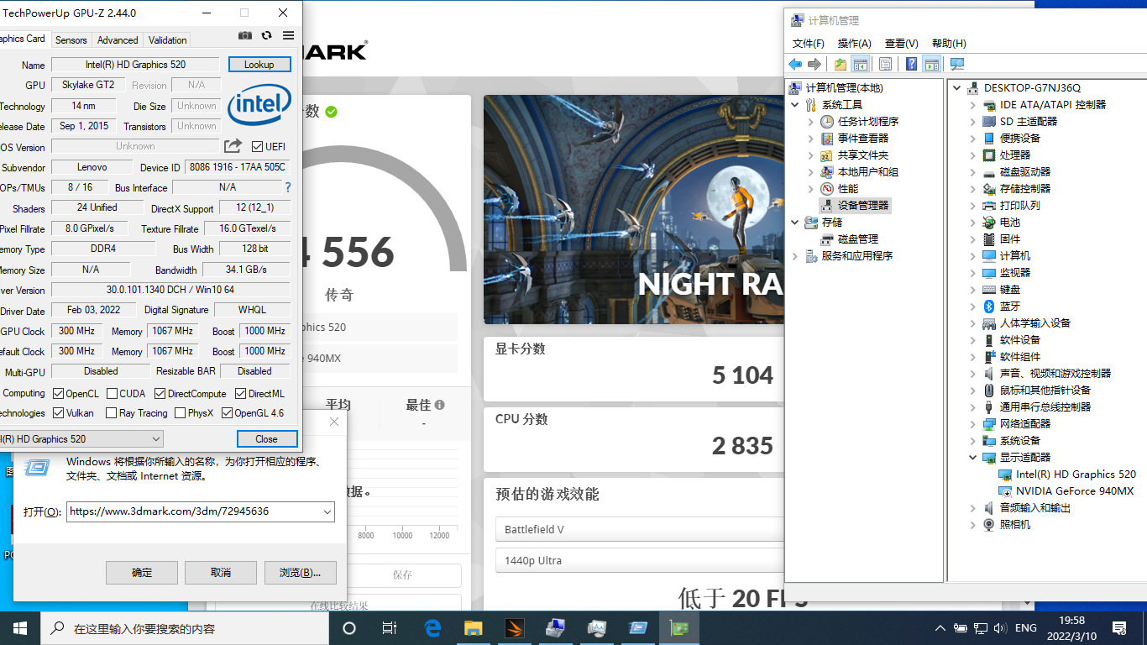This screenshot has width=1147, height=645.
Task: Expand the 服务和应用程序 node
Action: (x=794, y=256)
